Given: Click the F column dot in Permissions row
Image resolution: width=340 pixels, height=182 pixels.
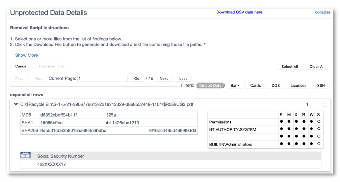Looking at the screenshot, I should [282, 121].
